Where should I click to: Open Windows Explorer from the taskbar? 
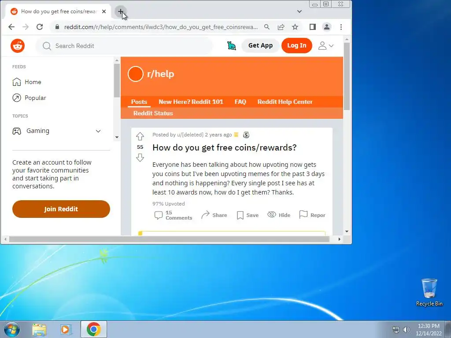tap(39, 329)
